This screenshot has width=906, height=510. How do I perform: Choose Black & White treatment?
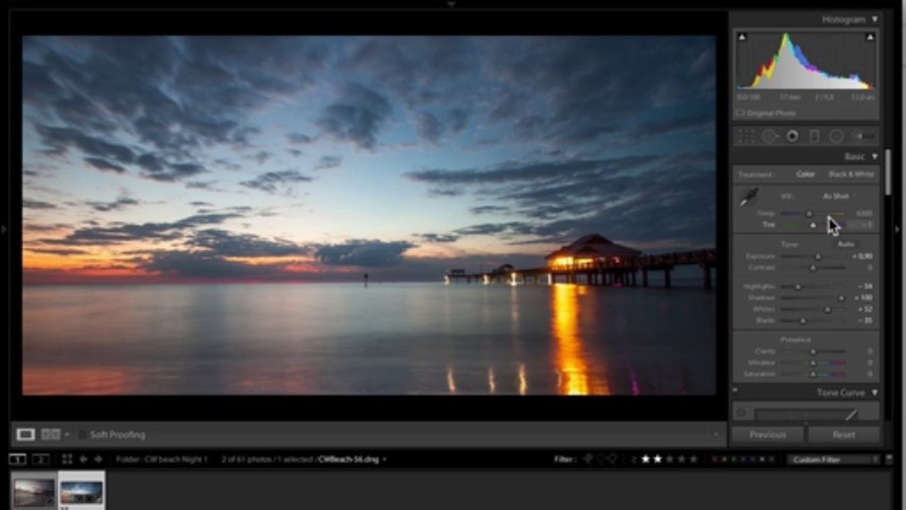[851, 174]
